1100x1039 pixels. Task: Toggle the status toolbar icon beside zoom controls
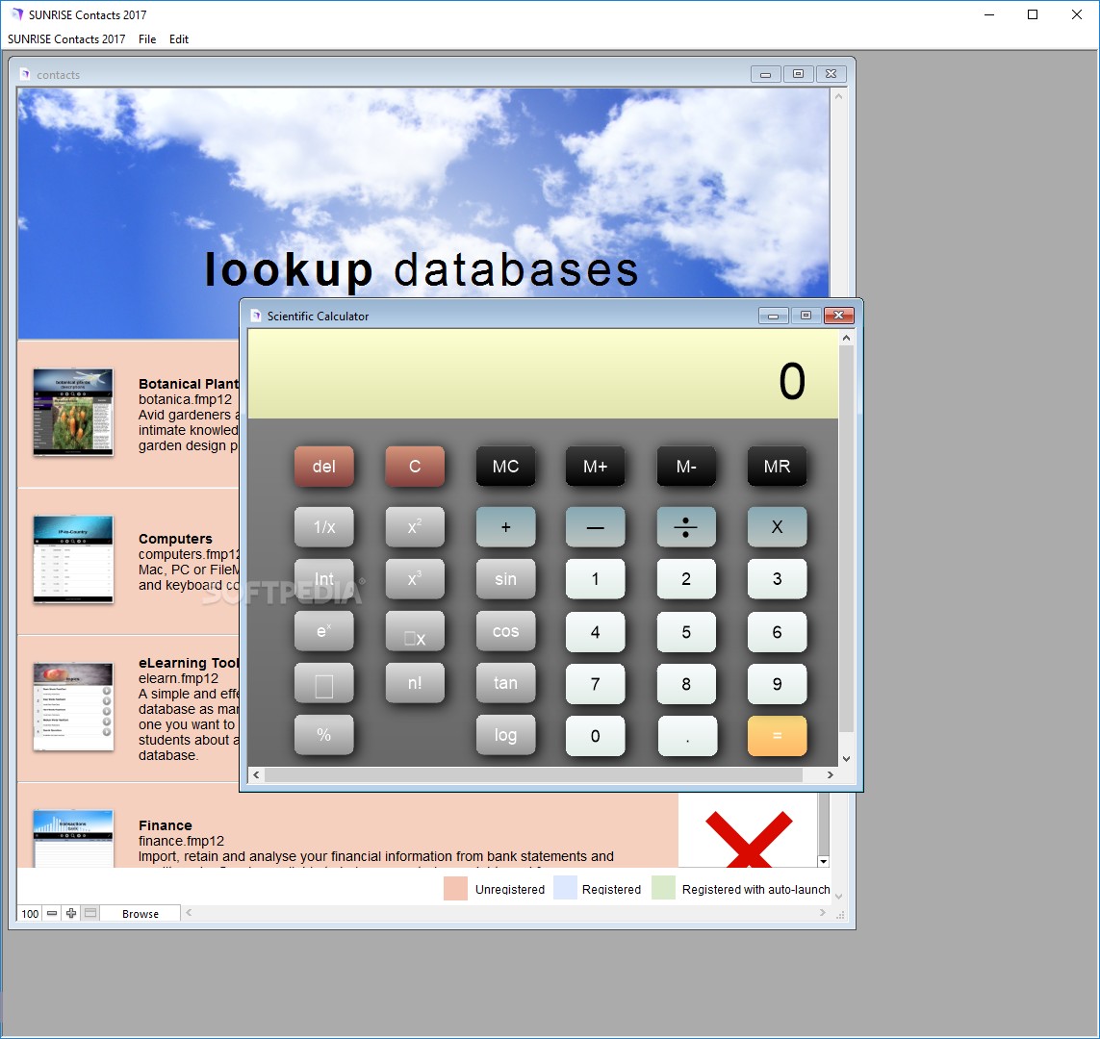pos(90,913)
